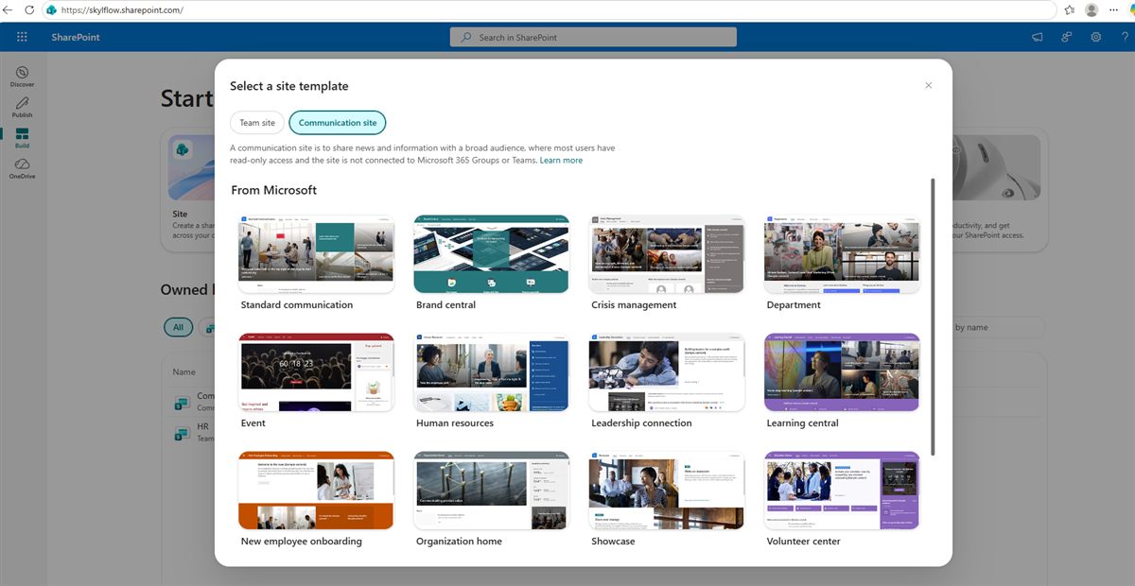Image resolution: width=1135 pixels, height=586 pixels.
Task: Click the All filter pill behind dialog
Action: (178, 328)
